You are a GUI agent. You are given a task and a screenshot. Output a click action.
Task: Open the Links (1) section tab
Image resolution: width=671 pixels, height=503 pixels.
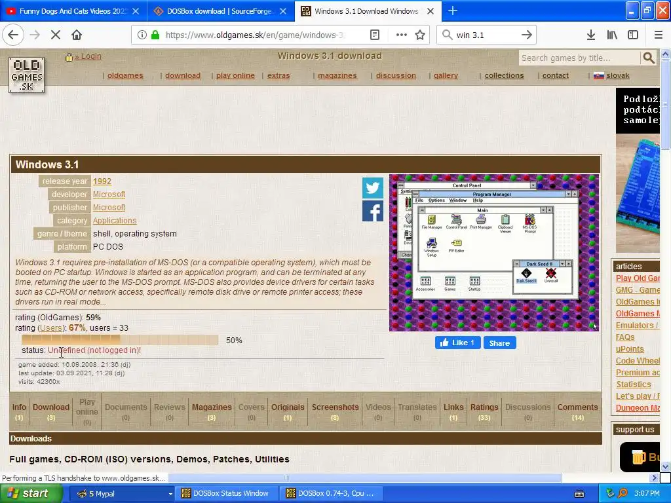[x=453, y=411]
